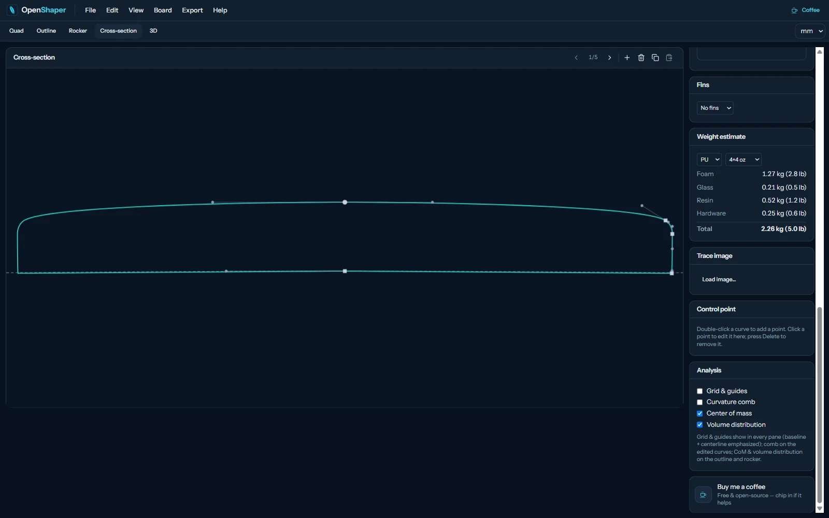The image size is (829, 518).
Task: Click the Glass weight 0.21 kg value
Action: (784, 188)
